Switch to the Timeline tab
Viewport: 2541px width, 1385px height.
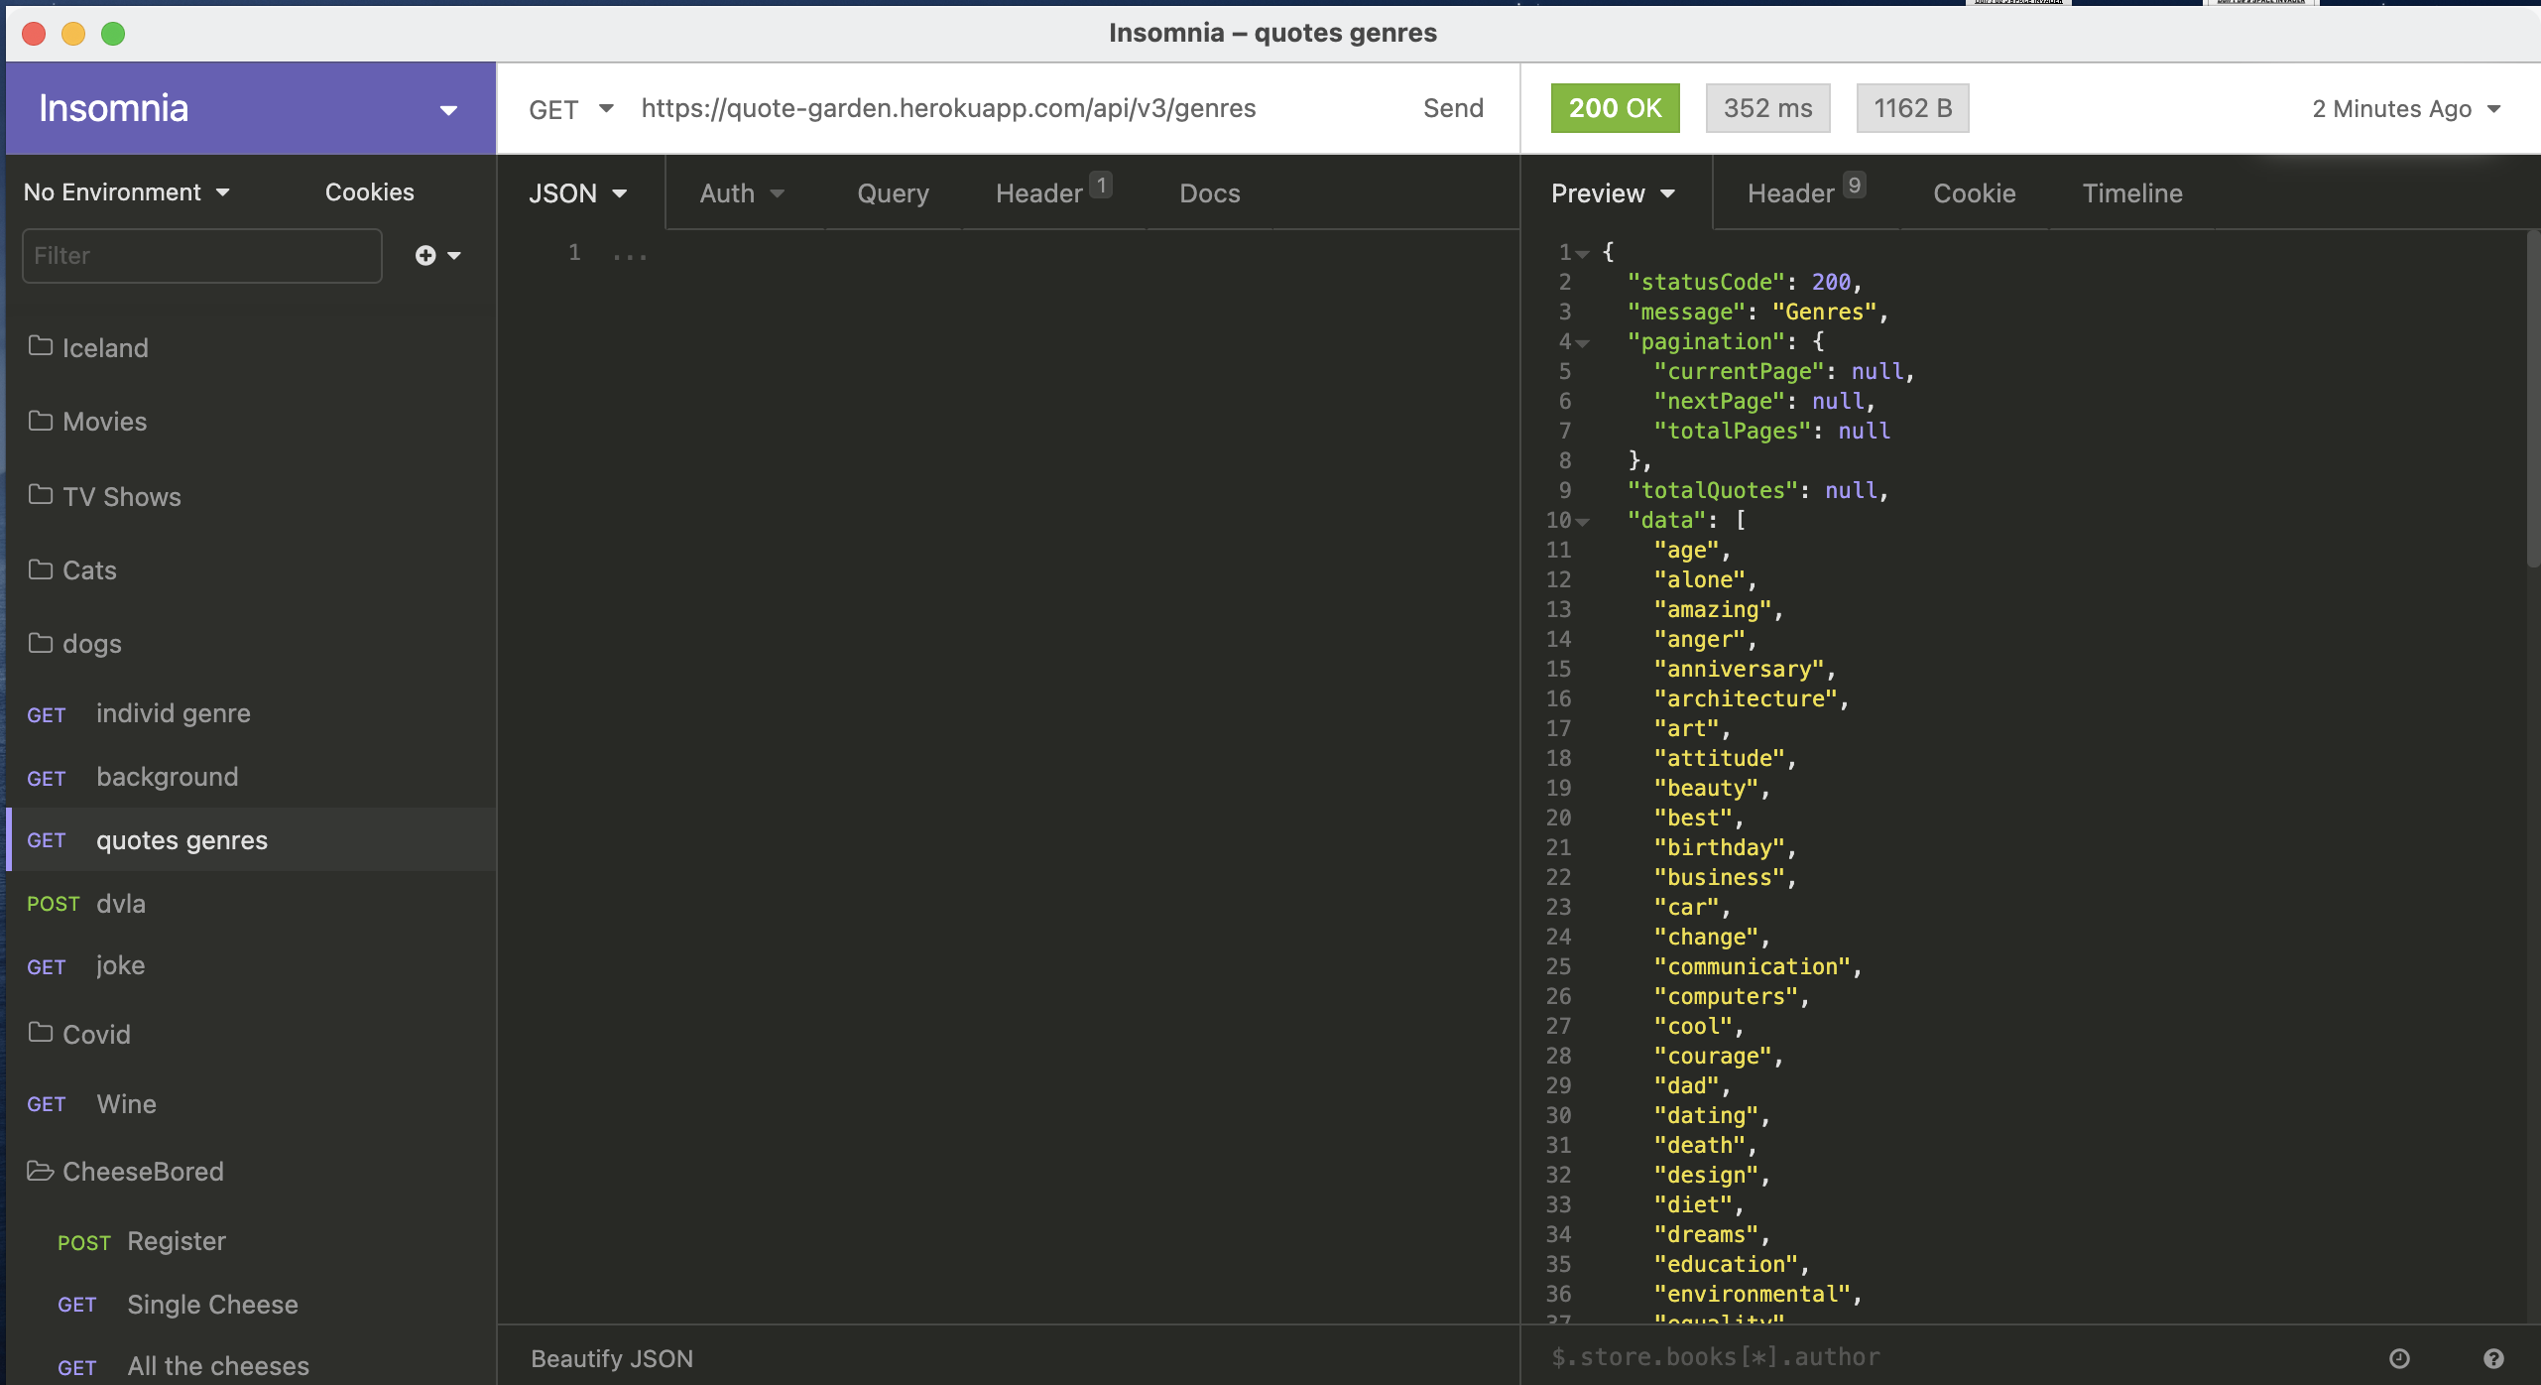(x=2130, y=192)
